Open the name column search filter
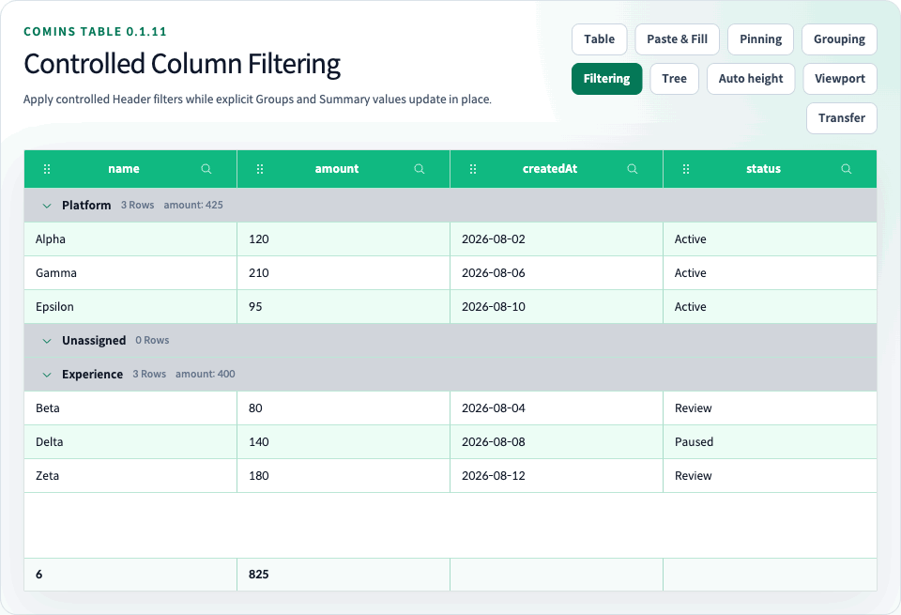Image resolution: width=901 pixels, height=615 pixels. [x=206, y=169]
